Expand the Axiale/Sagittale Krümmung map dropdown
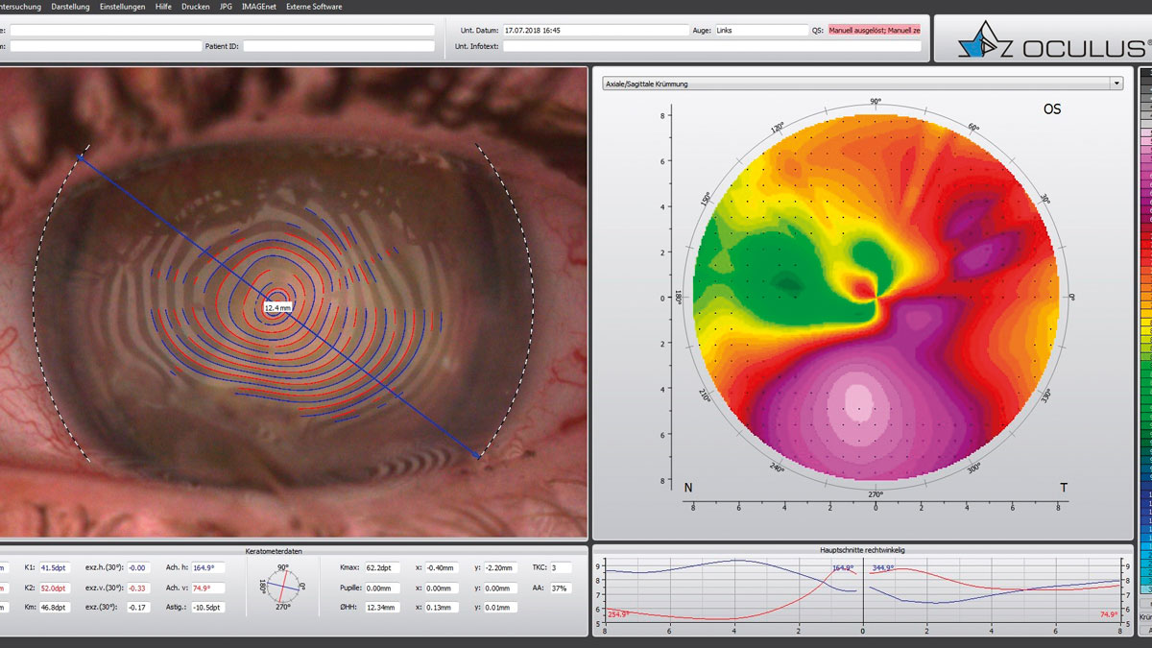The width and height of the screenshot is (1152, 648). (x=1115, y=84)
